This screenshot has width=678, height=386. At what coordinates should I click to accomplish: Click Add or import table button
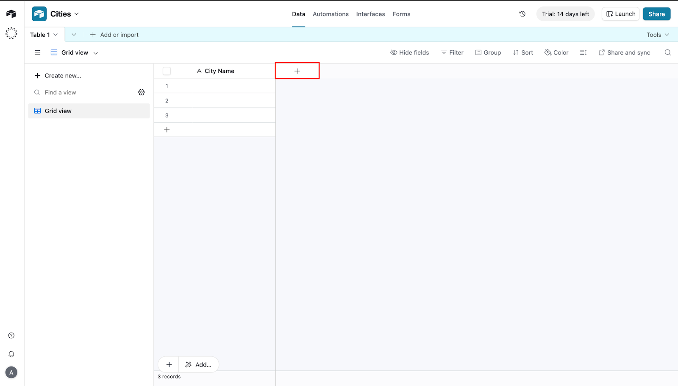(x=114, y=35)
